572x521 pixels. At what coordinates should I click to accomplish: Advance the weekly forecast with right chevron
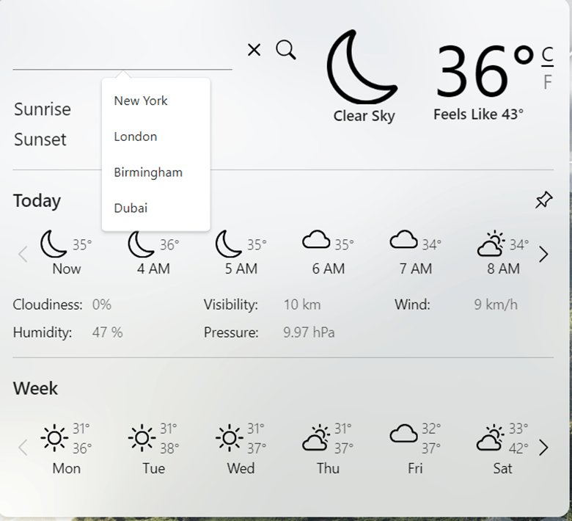[543, 448]
